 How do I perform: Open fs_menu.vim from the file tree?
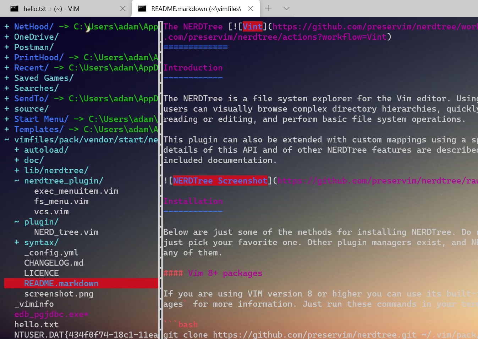click(x=61, y=201)
